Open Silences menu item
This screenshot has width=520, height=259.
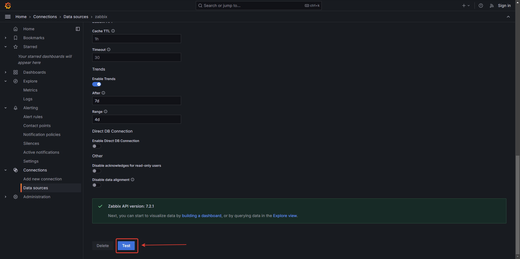31,143
